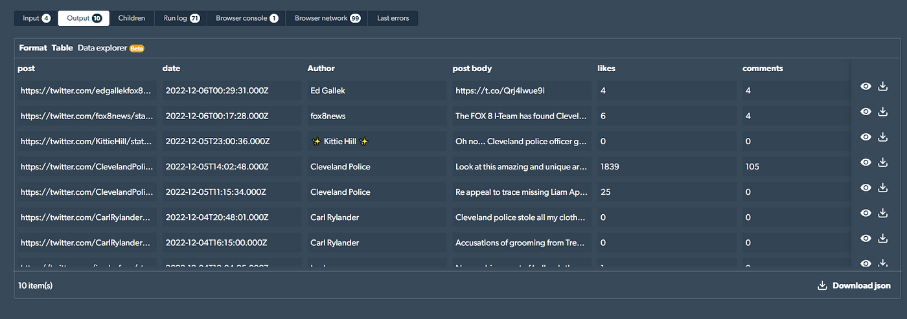View the fox8news row details

[865, 112]
